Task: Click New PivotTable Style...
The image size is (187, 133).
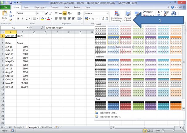Action: (111, 117)
